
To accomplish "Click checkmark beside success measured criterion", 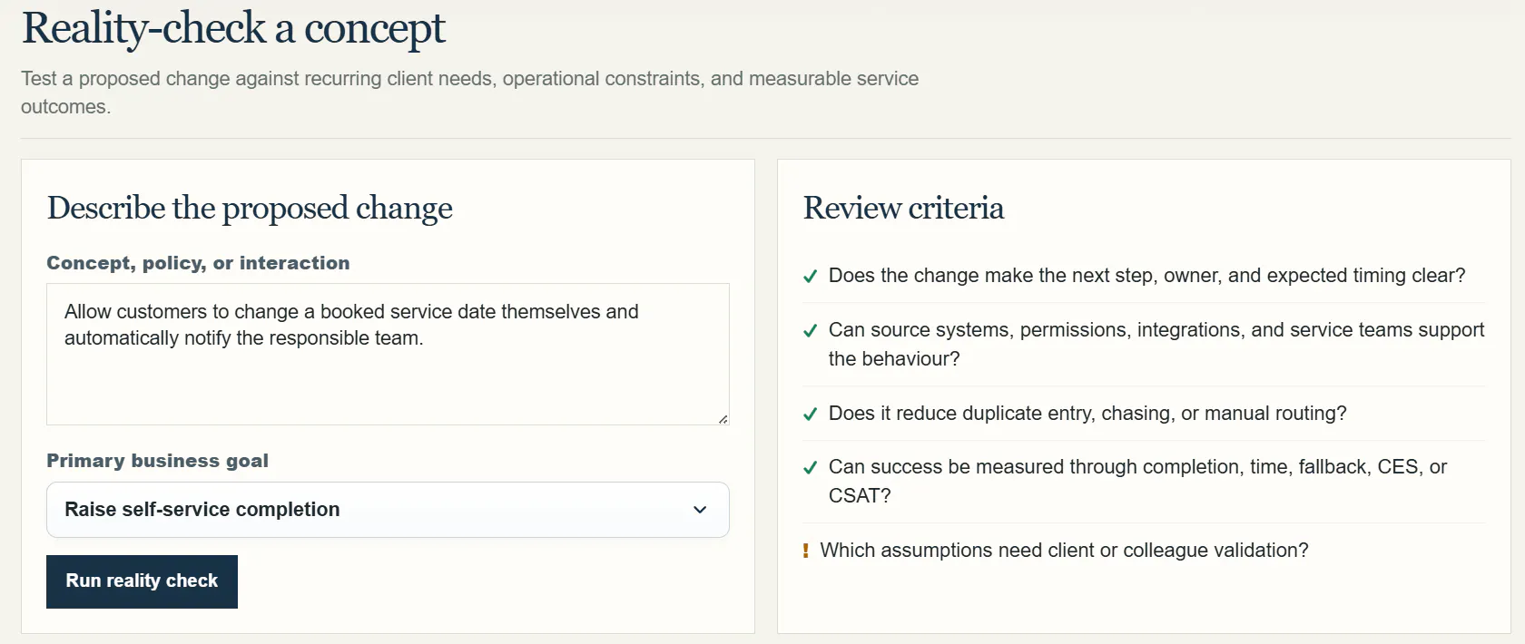I will 811,468.
